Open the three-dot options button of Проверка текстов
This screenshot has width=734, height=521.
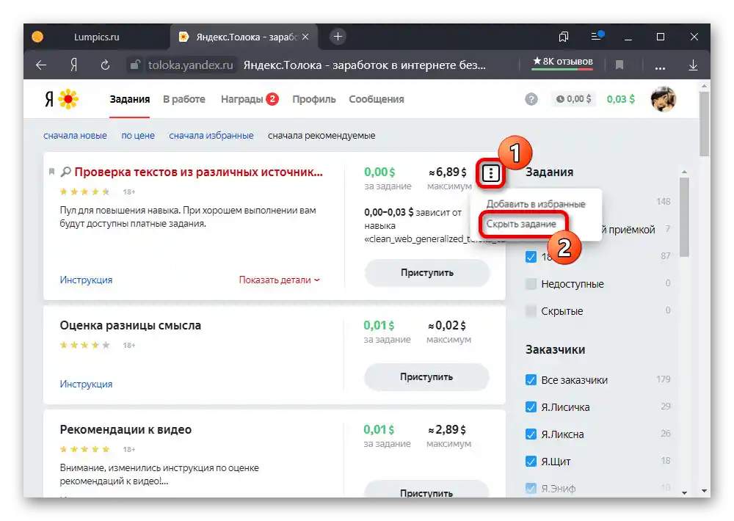(490, 174)
